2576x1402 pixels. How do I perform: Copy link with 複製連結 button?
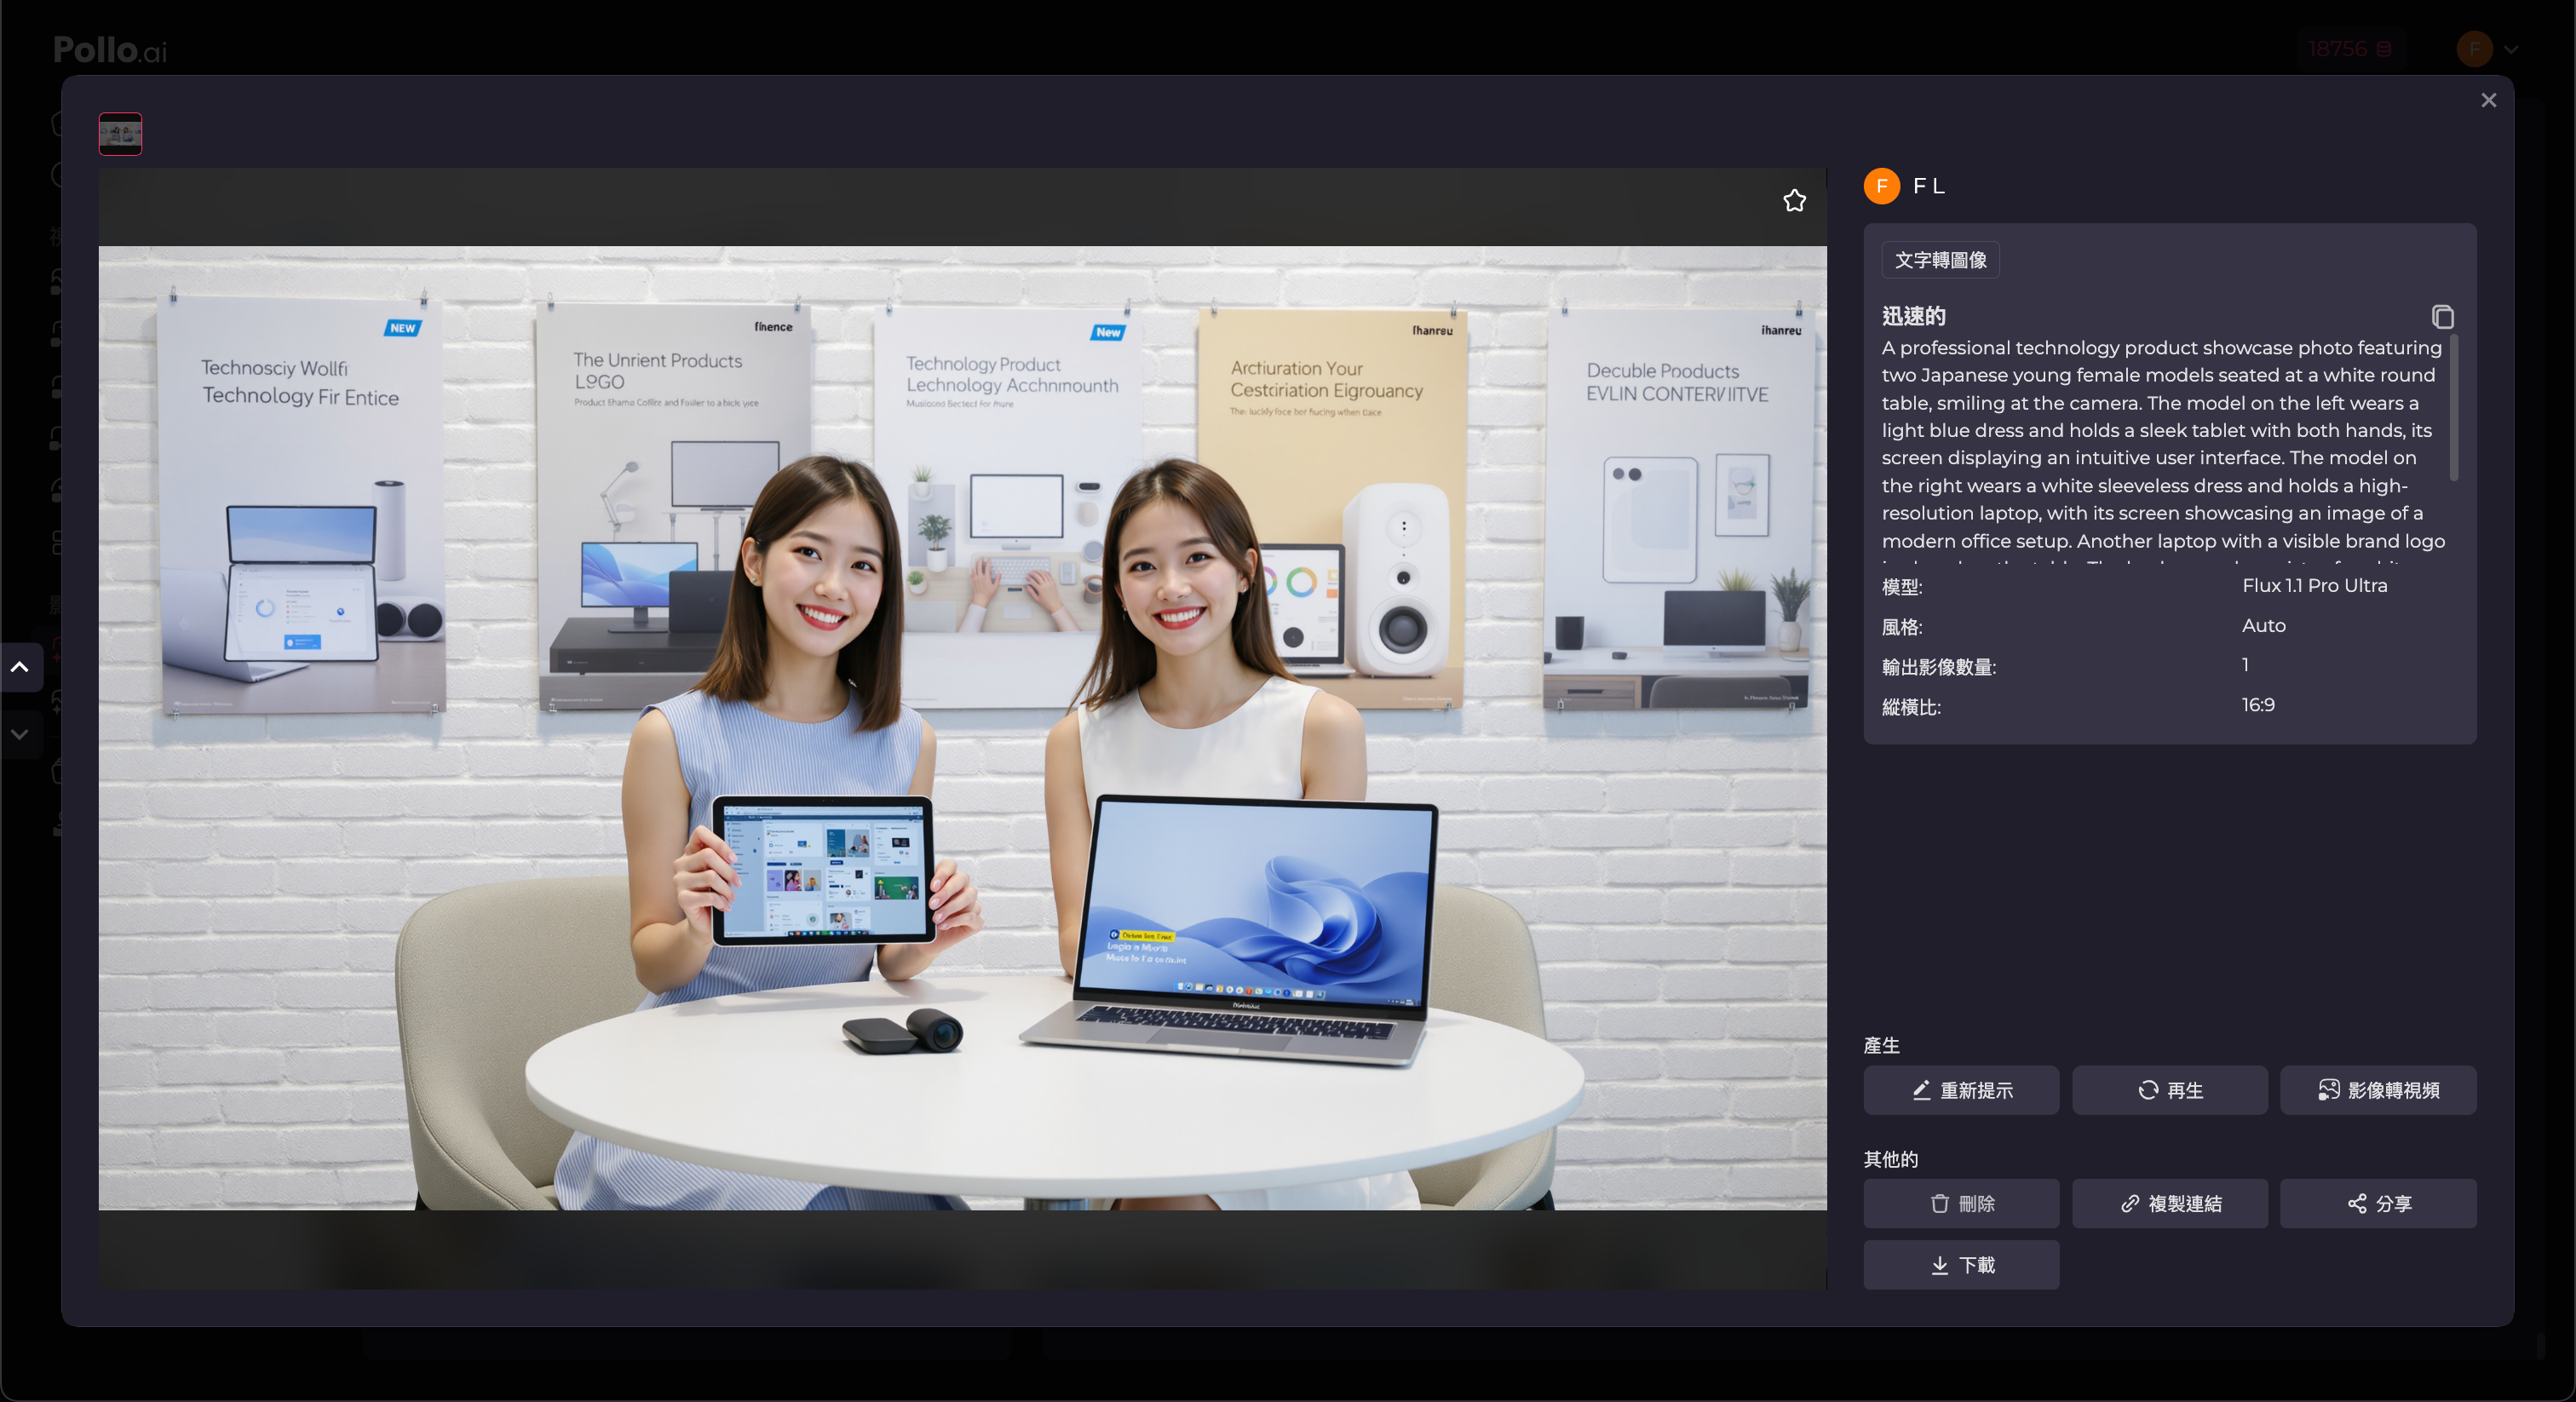coord(2169,1203)
